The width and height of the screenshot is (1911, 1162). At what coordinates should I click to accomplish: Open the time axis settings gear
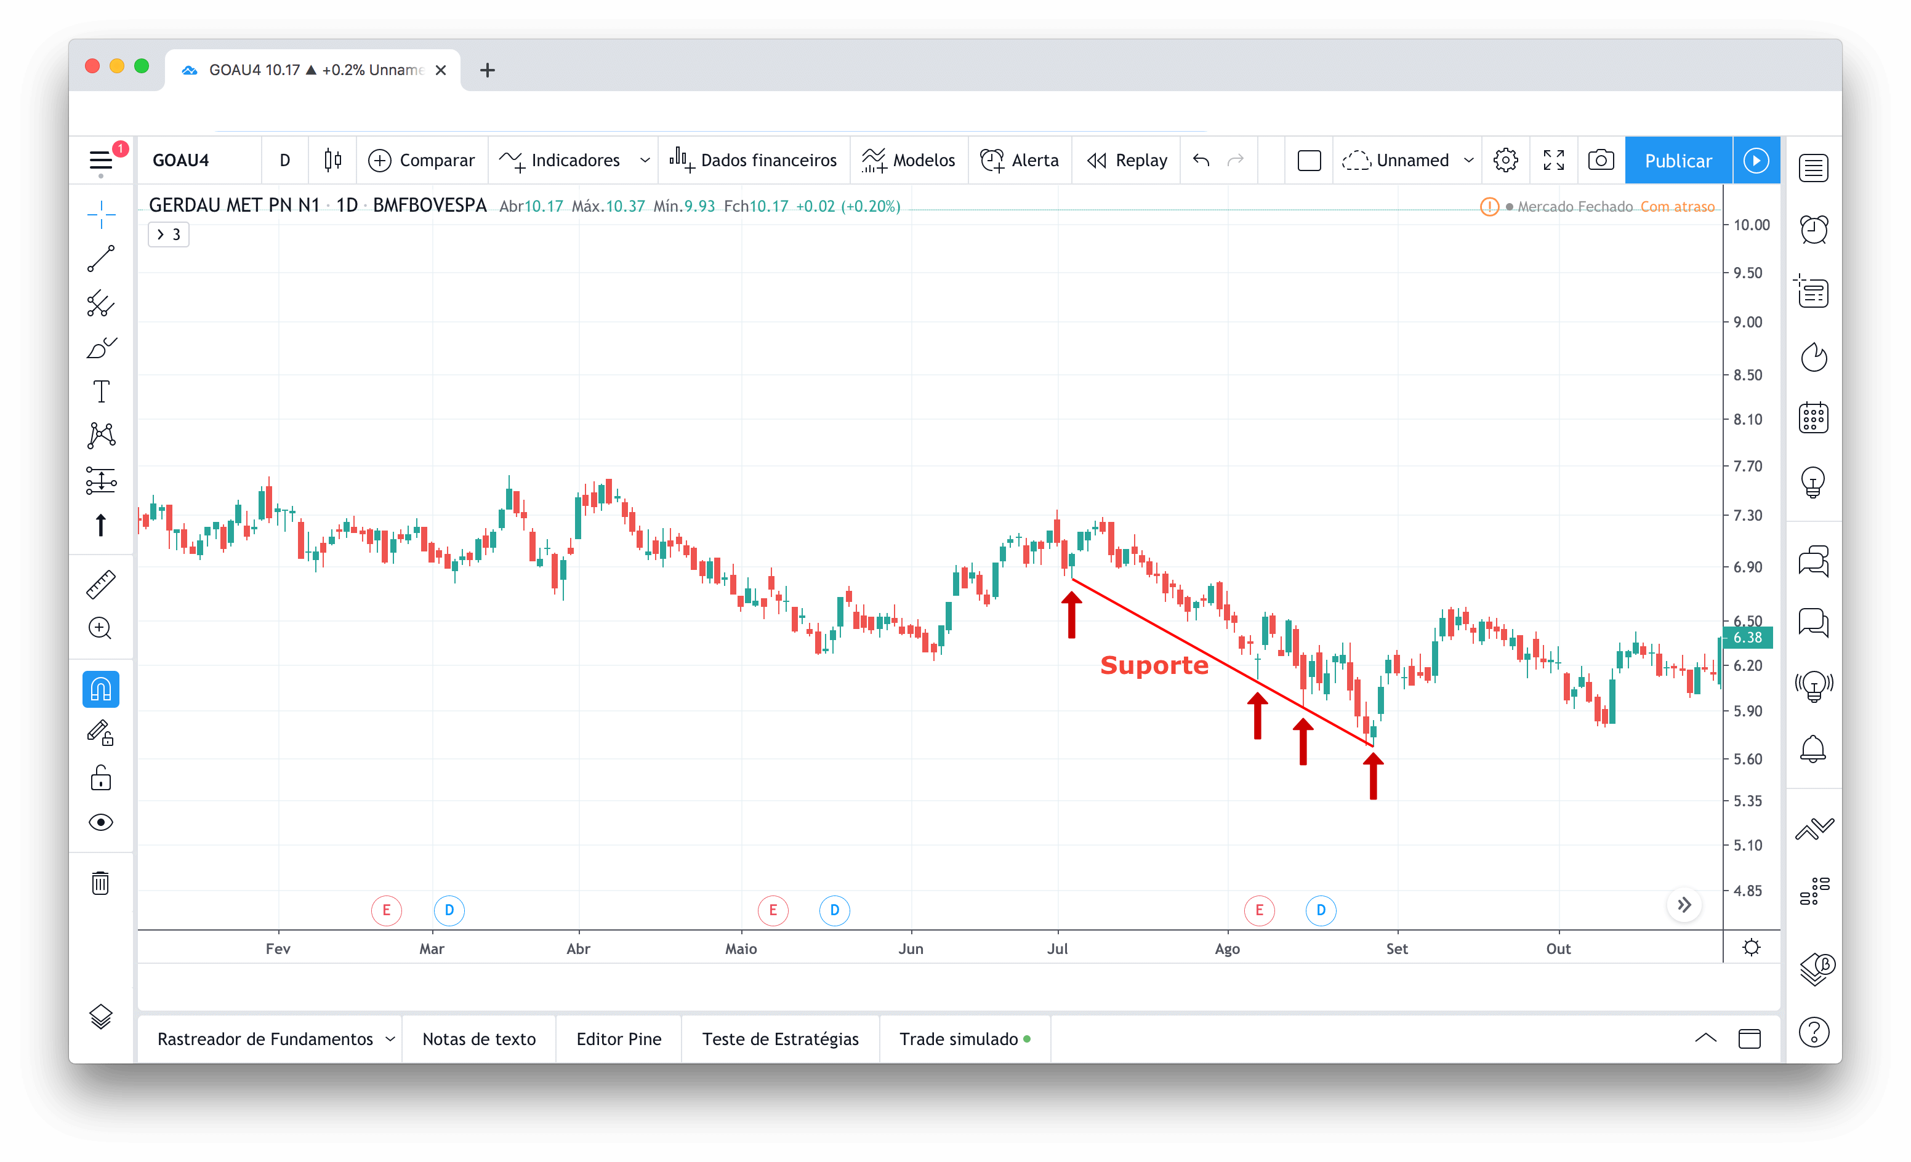click(x=1752, y=947)
